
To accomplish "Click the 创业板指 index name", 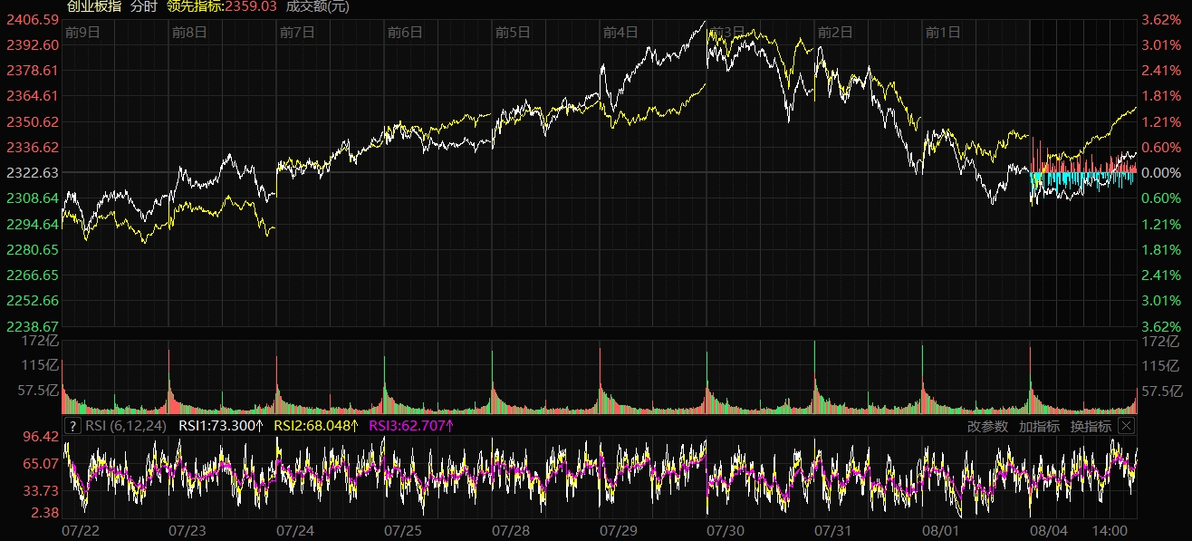I will coord(93,6).
